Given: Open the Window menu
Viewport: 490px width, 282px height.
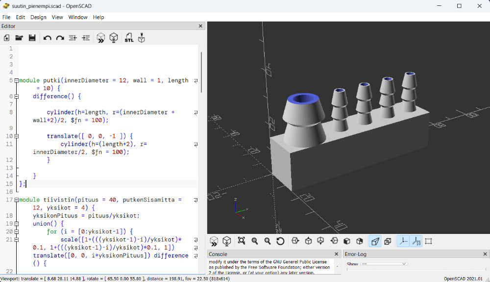Looking at the screenshot, I should coord(78,17).
